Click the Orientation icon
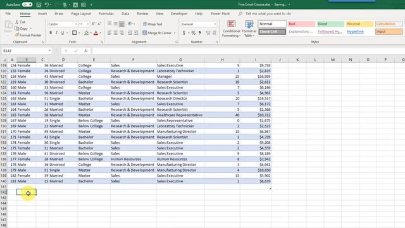 (x=130, y=24)
